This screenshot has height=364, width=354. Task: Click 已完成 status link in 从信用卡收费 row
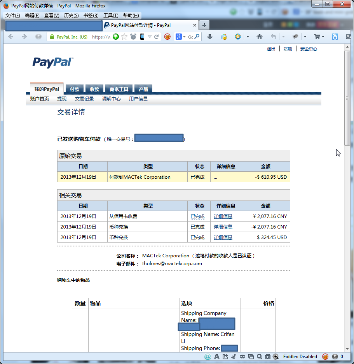[197, 216]
